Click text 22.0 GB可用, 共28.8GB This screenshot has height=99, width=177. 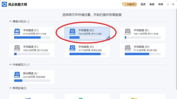[x=34, y=77]
